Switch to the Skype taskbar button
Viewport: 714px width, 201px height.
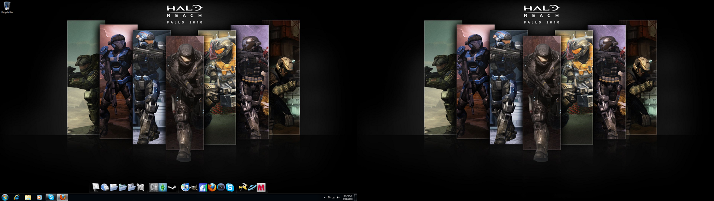(x=51, y=197)
